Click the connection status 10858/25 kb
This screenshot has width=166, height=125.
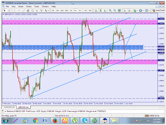tap(152, 116)
